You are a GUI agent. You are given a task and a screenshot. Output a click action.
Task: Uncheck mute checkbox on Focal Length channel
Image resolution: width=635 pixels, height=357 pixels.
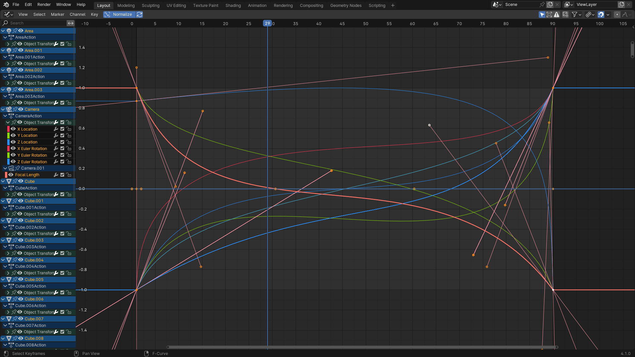click(x=62, y=175)
